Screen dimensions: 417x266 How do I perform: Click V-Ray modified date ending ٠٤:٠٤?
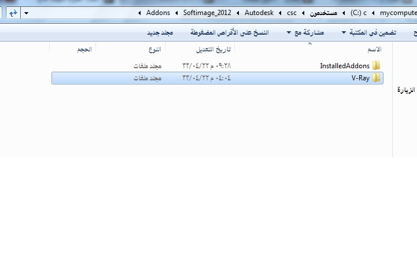point(206,78)
